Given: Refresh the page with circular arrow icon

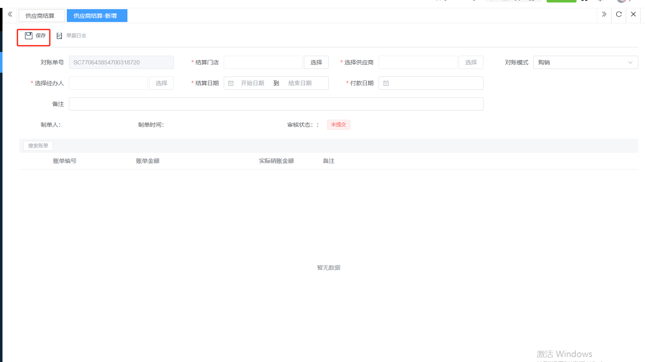Looking at the screenshot, I should [618, 15].
